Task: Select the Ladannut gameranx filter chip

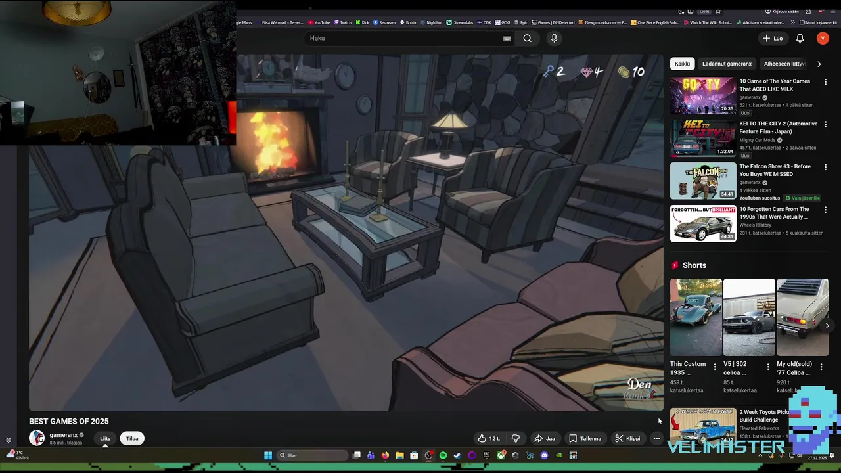Action: coord(727,64)
